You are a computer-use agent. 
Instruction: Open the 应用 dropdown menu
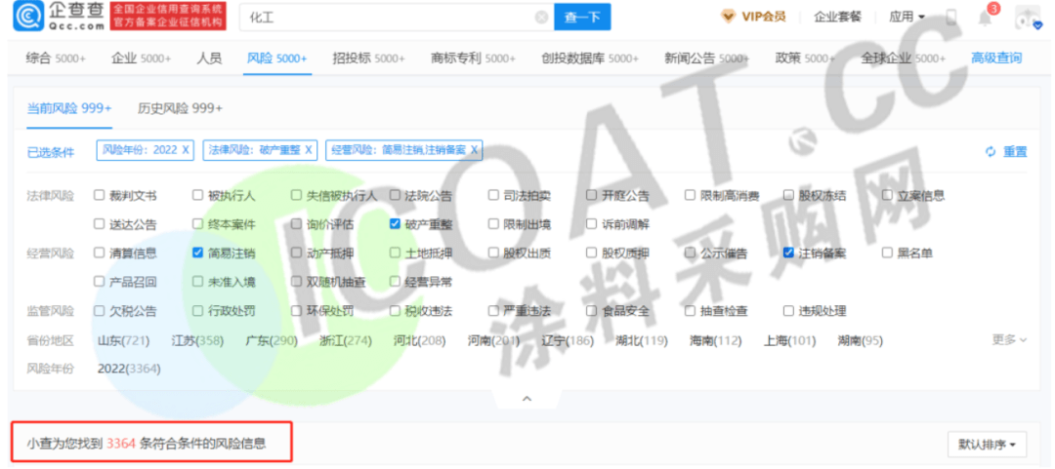pyautogui.click(x=907, y=17)
